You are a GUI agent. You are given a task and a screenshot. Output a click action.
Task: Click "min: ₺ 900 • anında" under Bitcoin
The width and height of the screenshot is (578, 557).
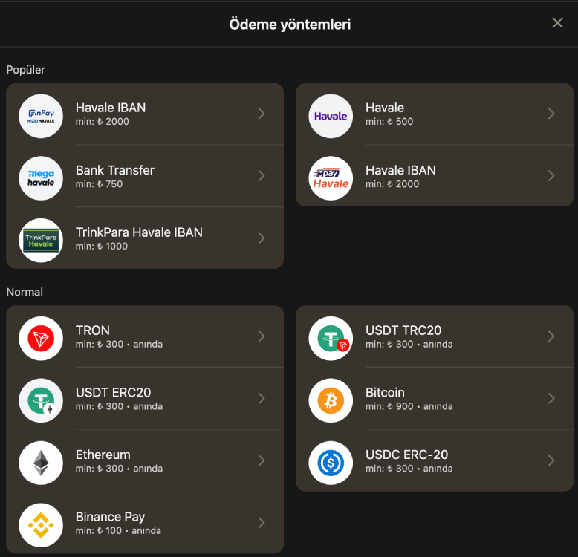(x=409, y=406)
